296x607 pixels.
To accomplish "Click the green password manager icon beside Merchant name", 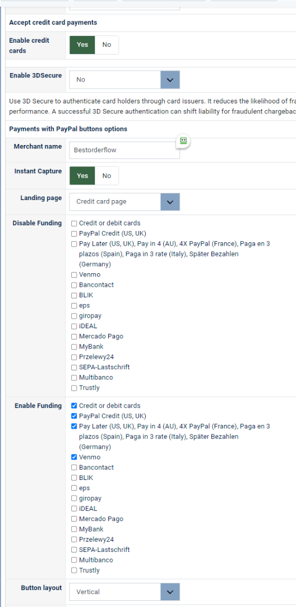I will coord(183,141).
